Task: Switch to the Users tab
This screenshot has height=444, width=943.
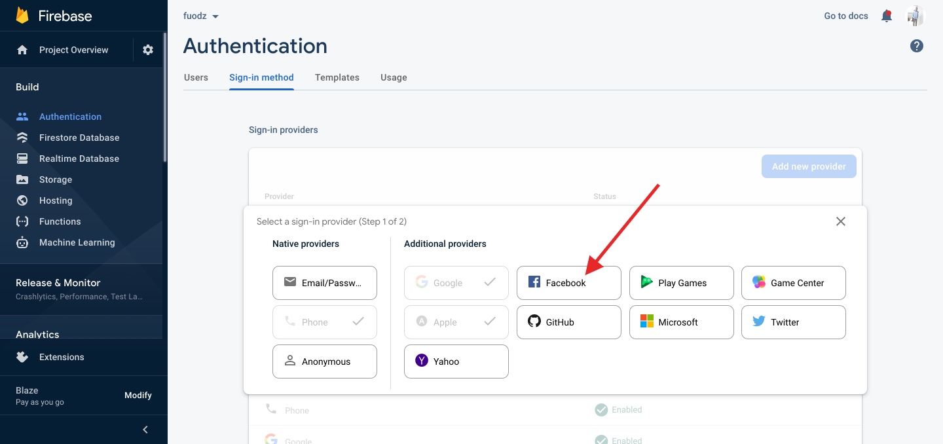Action: [x=196, y=77]
